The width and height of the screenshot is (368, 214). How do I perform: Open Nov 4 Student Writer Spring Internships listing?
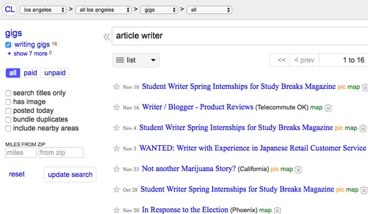236,128
